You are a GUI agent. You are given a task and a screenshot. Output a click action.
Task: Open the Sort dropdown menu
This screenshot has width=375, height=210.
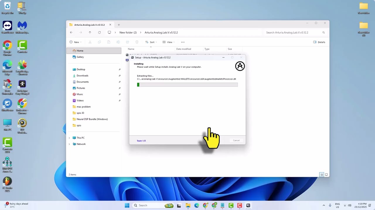tap(151, 42)
